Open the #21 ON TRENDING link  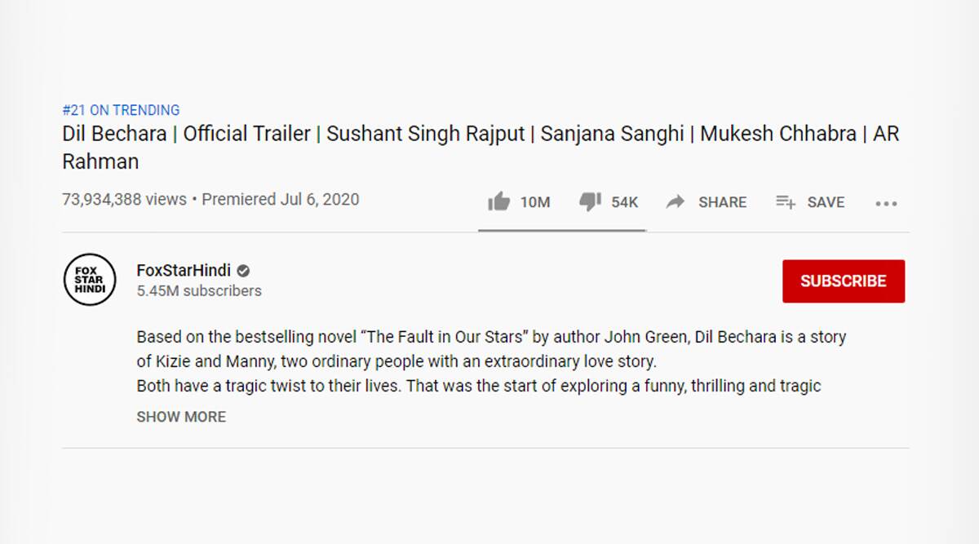coord(121,110)
